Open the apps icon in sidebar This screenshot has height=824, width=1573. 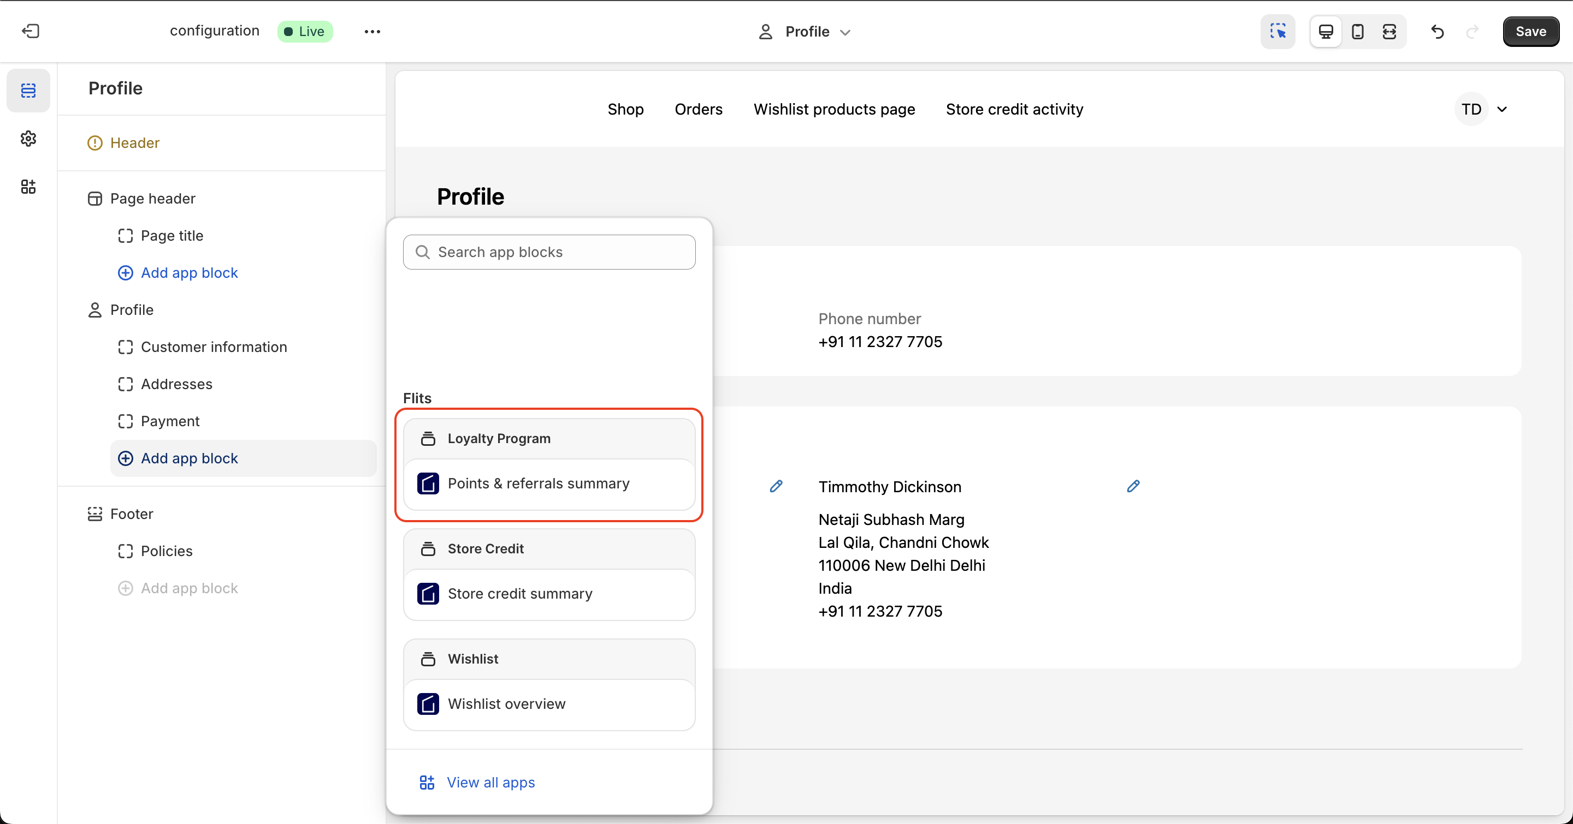(x=28, y=187)
